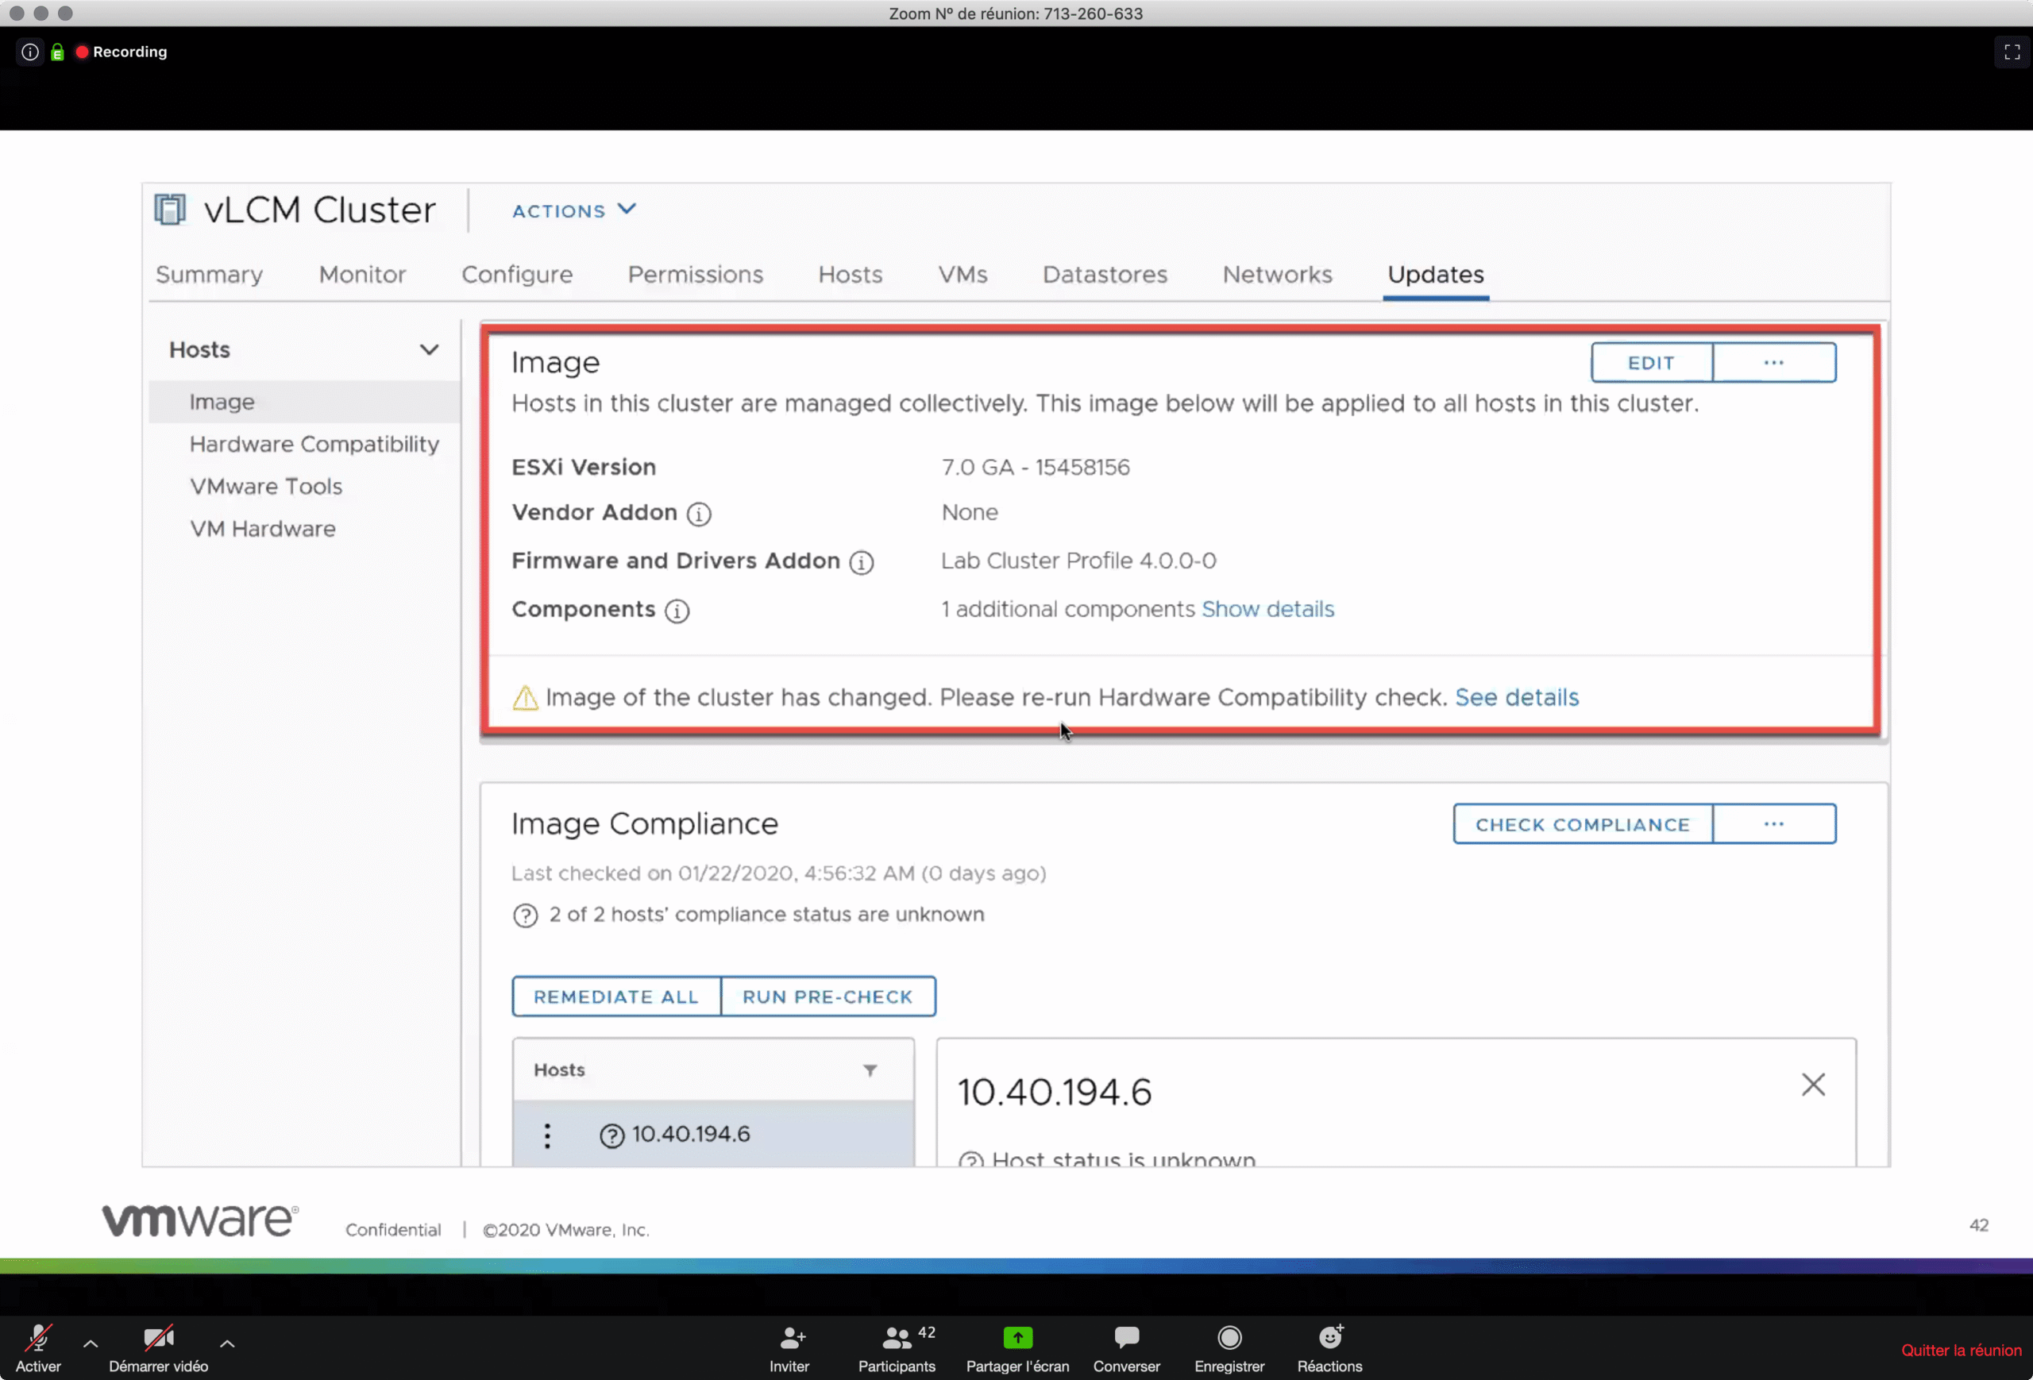Click the Hosts column filter icon
The width and height of the screenshot is (2033, 1380).
click(870, 1070)
